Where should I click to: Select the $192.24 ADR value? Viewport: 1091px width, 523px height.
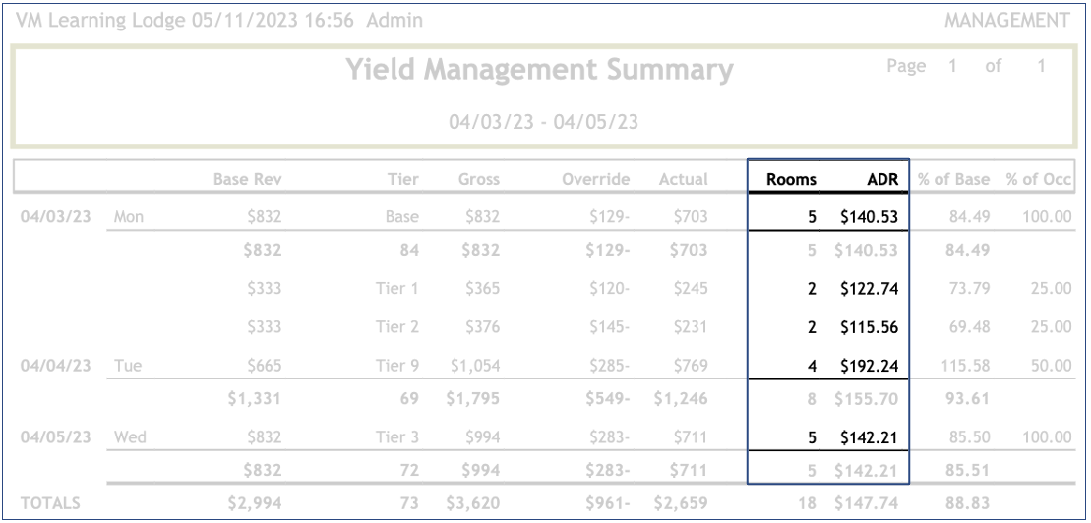[867, 365]
